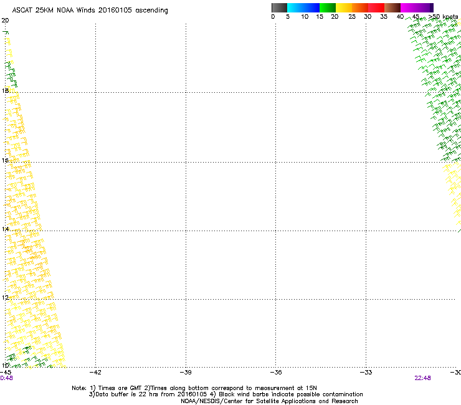Click the colorbar scale label '25'
This screenshot has height=405, width=461.
coord(352,17)
